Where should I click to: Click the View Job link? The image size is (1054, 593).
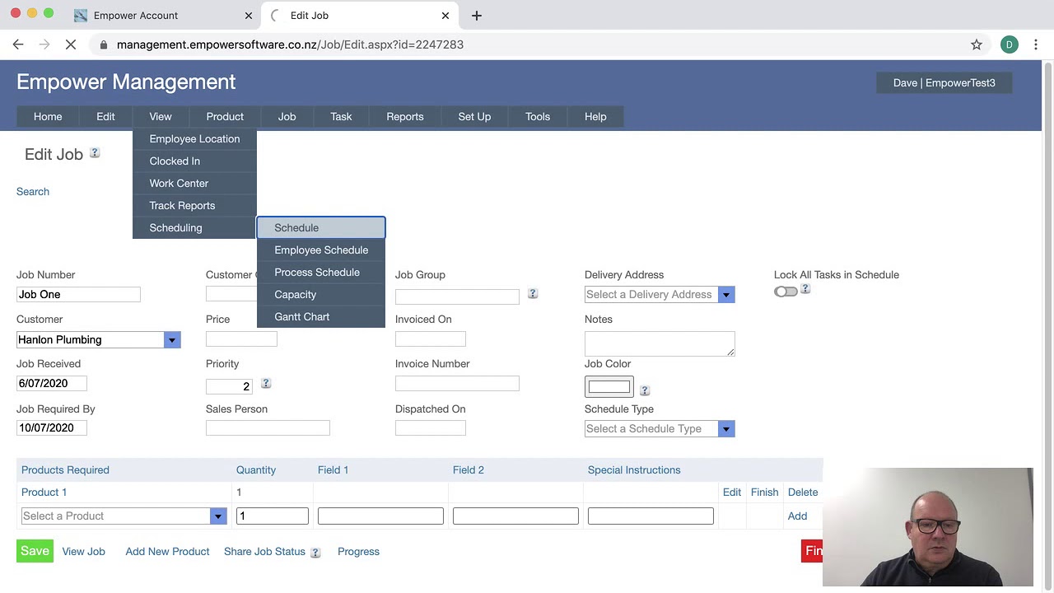pos(84,552)
